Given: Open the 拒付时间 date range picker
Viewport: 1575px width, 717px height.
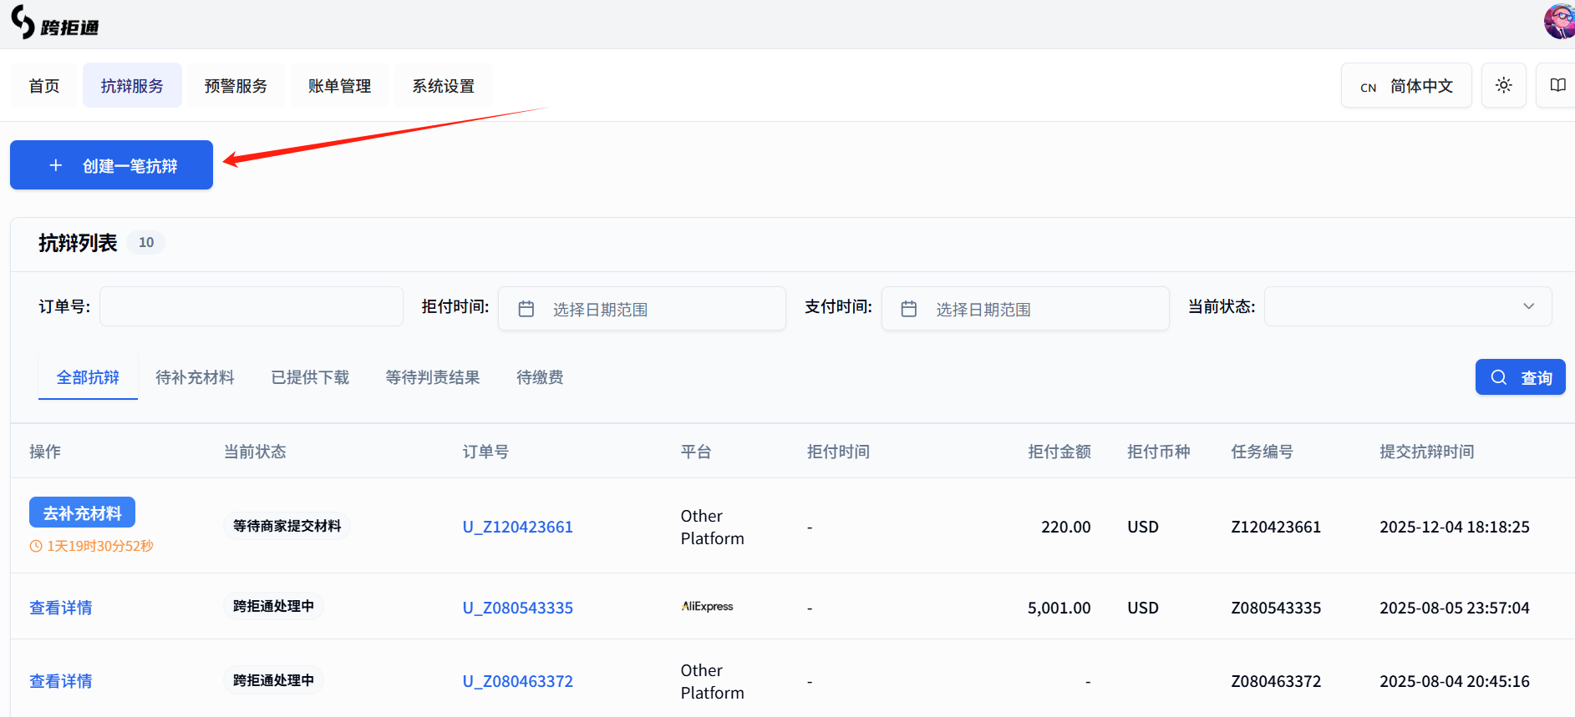Looking at the screenshot, I should pyautogui.click(x=642, y=309).
